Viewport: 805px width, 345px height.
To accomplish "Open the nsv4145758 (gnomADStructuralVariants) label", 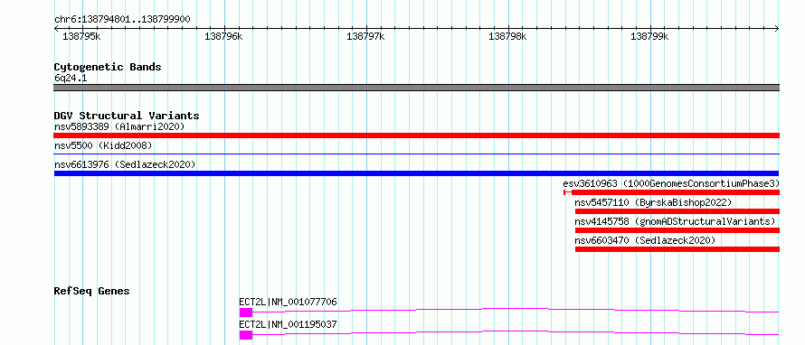I will [675, 221].
